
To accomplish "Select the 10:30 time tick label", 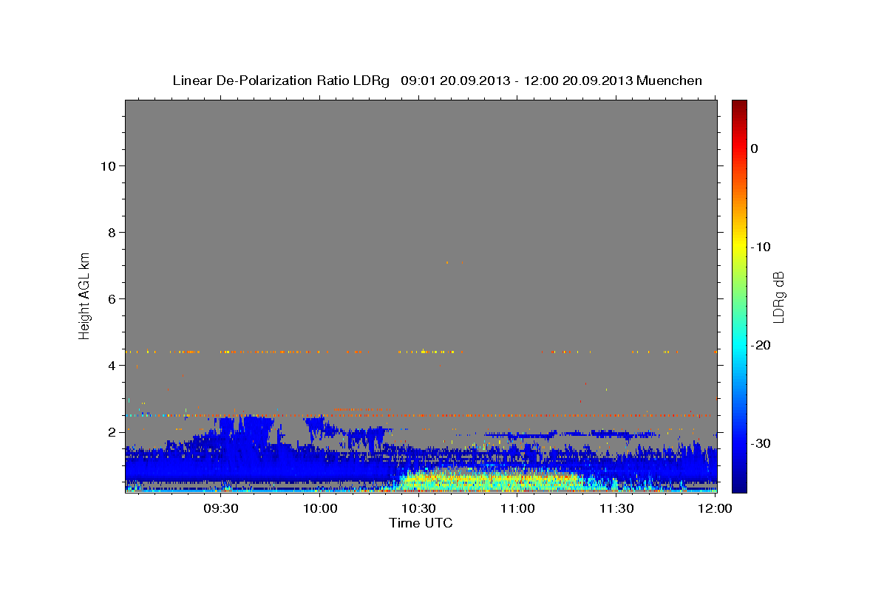I will coord(419,508).
